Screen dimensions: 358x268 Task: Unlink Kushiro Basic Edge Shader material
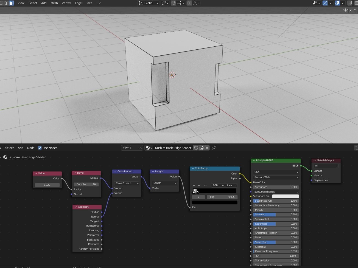(x=207, y=148)
